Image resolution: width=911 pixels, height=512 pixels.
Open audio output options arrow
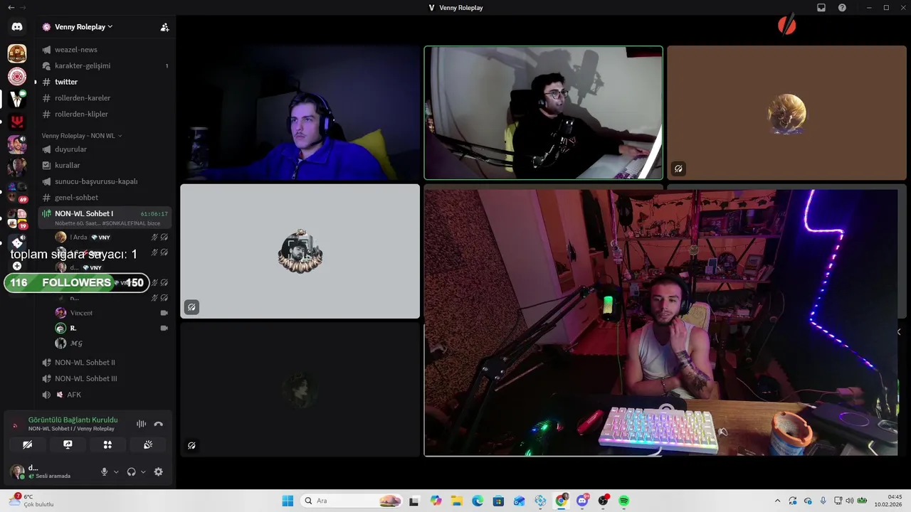pyautogui.click(x=143, y=471)
